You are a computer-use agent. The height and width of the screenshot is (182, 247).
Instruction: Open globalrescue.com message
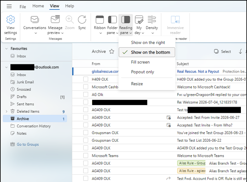coord(159,71)
